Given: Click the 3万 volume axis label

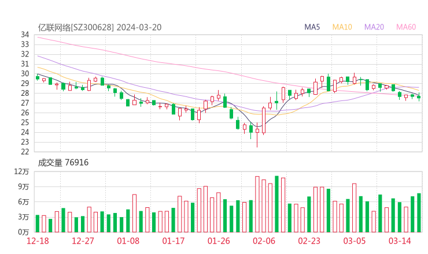Looking at the screenshot, I should (x=24, y=217).
